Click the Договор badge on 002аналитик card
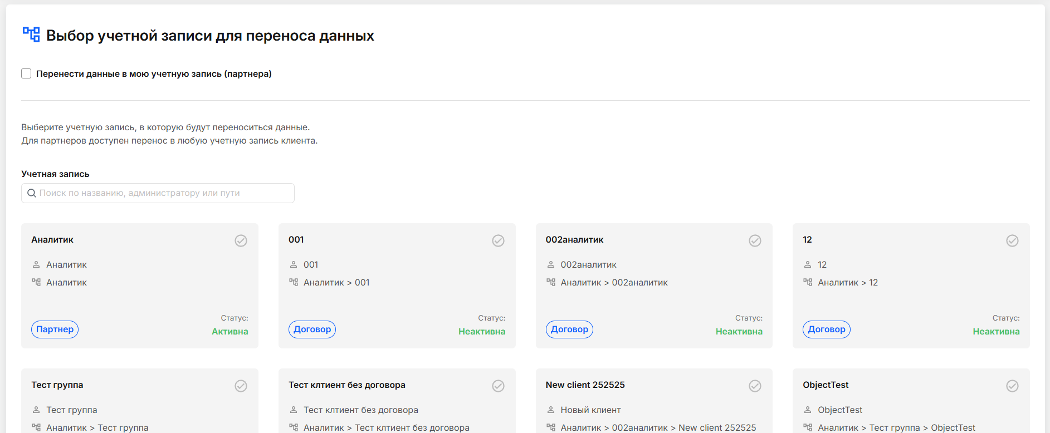Image resolution: width=1050 pixels, height=433 pixels. point(569,329)
